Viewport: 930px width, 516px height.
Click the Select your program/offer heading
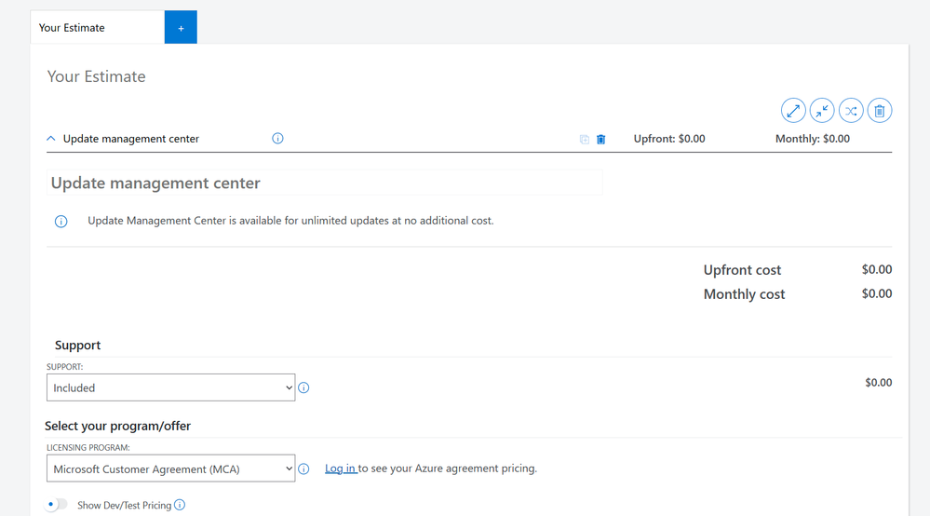pos(117,426)
